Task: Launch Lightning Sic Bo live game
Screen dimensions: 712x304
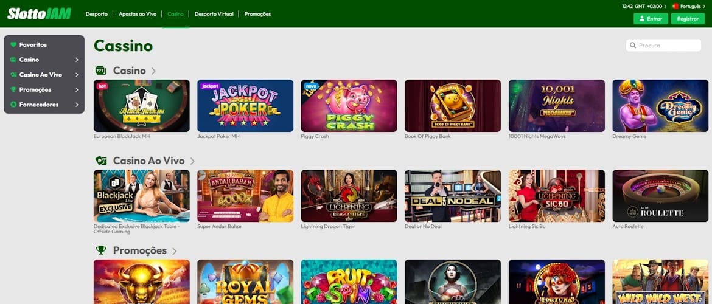Action: click(x=557, y=196)
